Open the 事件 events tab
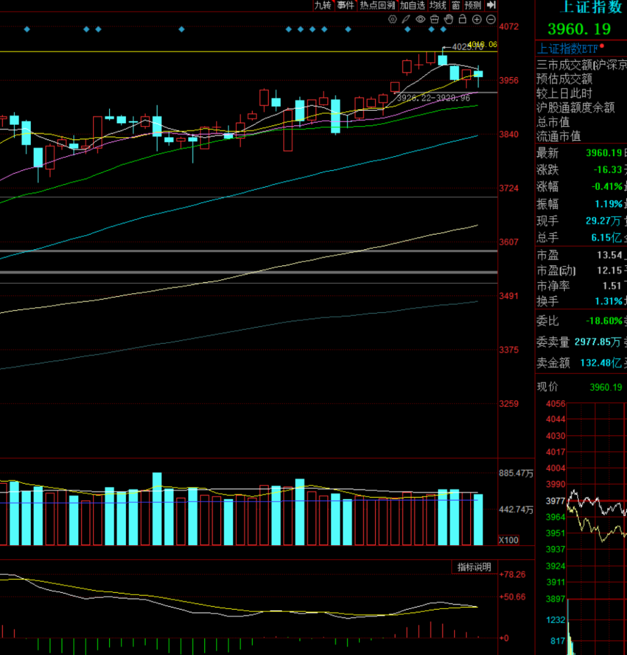Screen dimensions: 627x655 pyautogui.click(x=345, y=5)
